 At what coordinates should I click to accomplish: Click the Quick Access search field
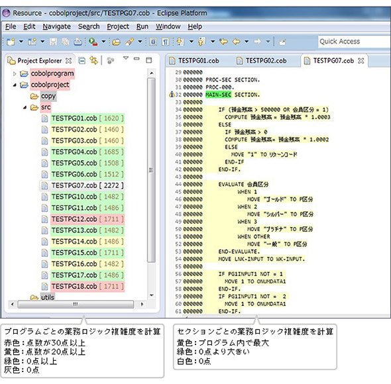(354, 41)
